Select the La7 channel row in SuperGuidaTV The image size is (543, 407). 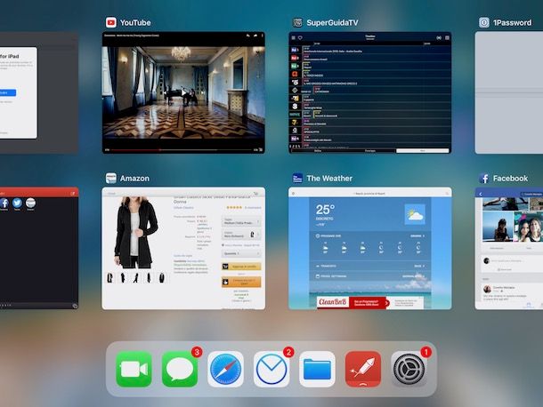[370, 123]
